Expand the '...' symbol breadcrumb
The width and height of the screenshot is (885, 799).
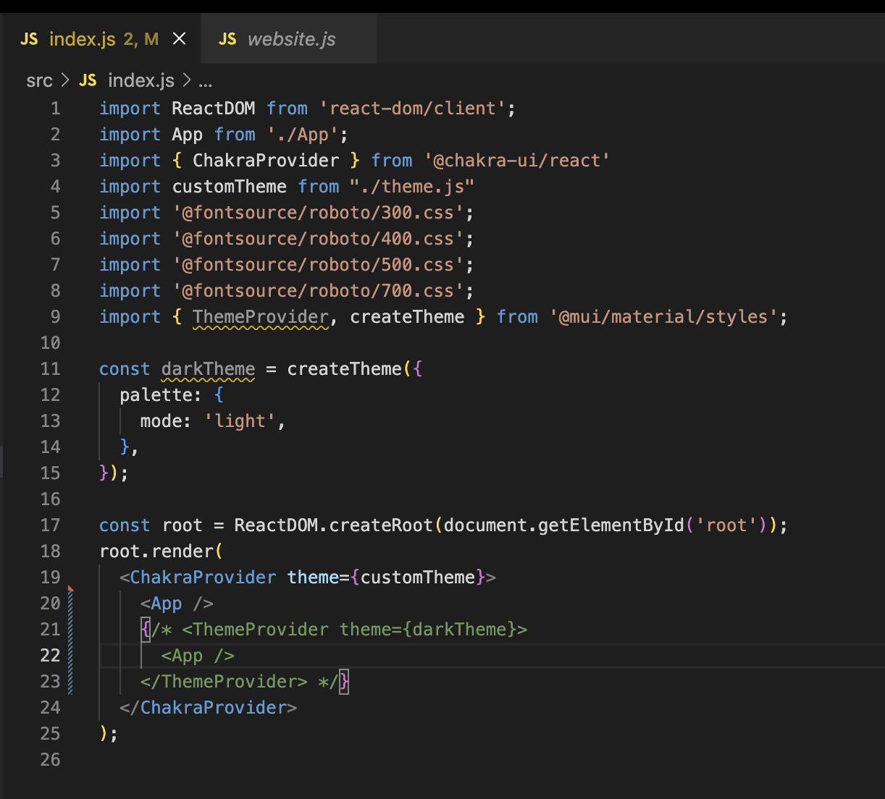[206, 82]
